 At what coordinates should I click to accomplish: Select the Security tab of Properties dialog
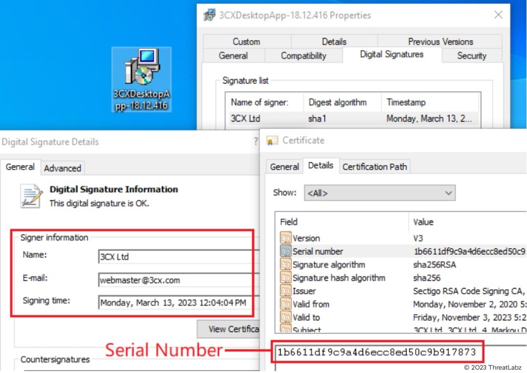point(471,56)
